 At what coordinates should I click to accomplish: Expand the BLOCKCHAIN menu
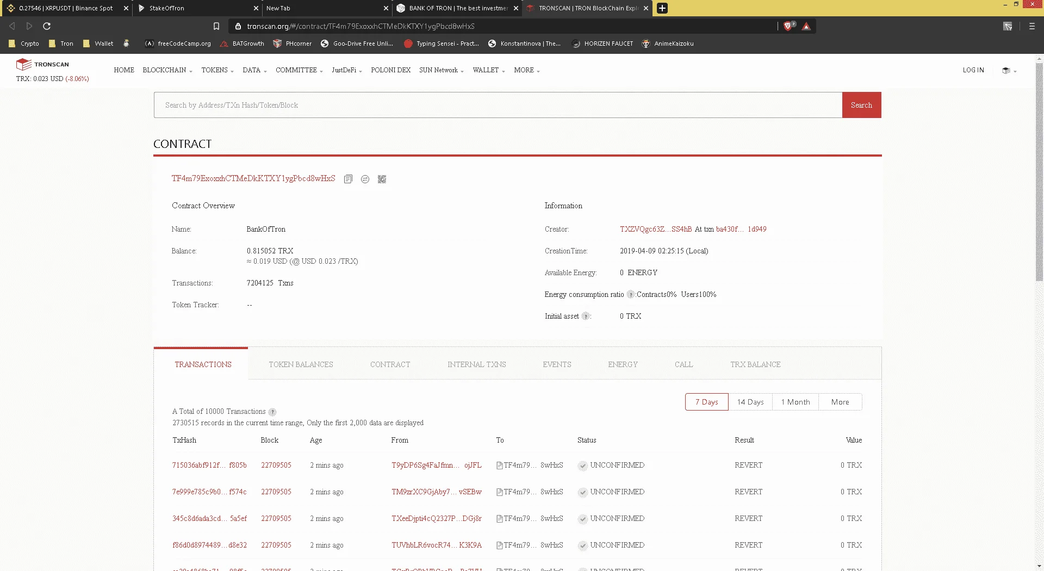(x=167, y=70)
